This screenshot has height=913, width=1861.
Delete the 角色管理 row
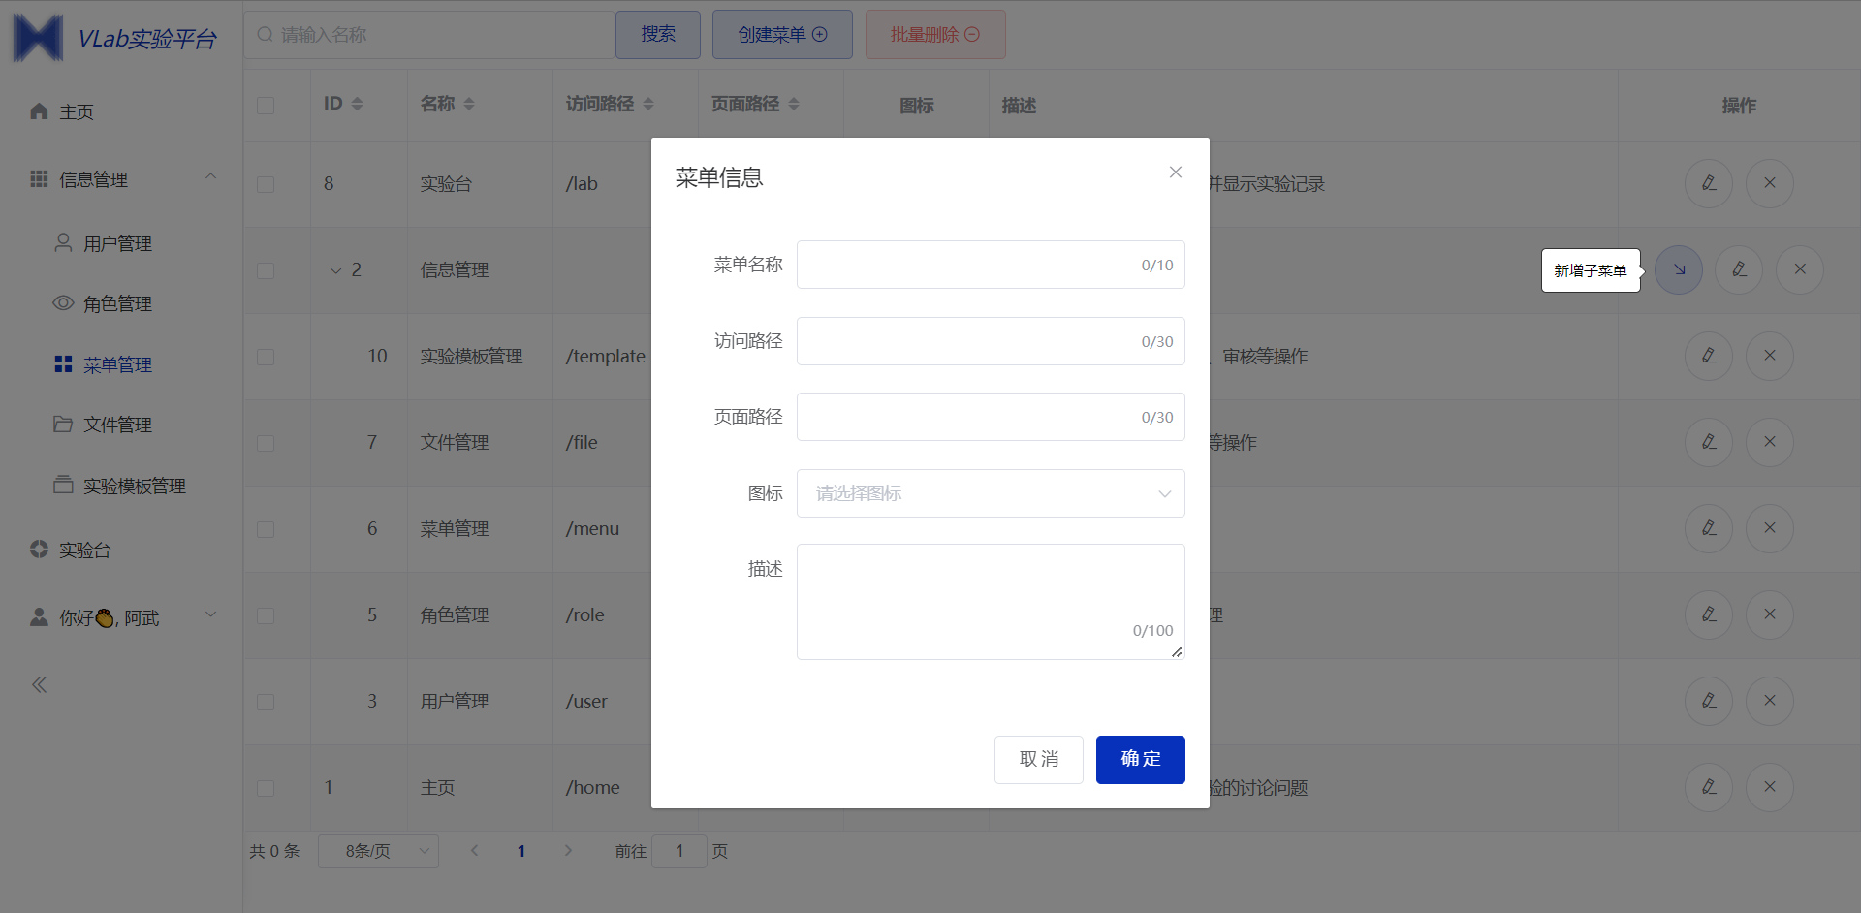coord(1770,614)
